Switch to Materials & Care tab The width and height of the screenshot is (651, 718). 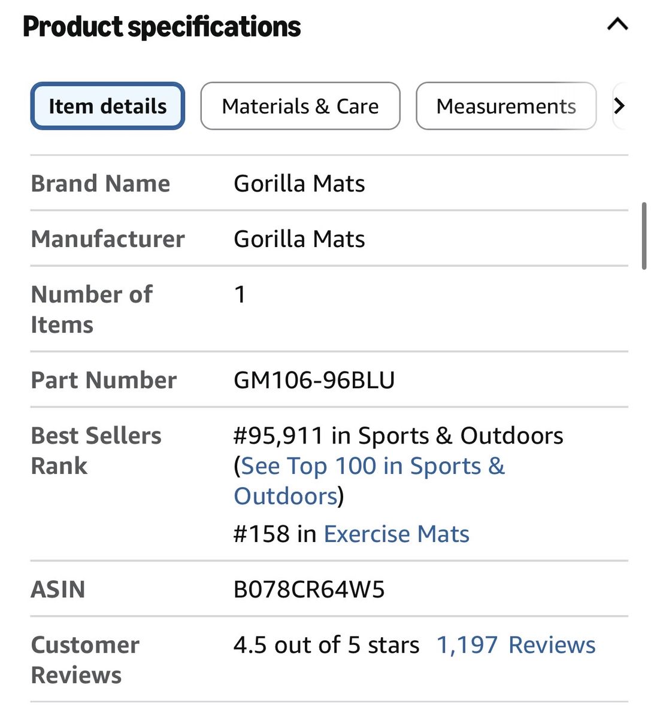click(x=300, y=106)
